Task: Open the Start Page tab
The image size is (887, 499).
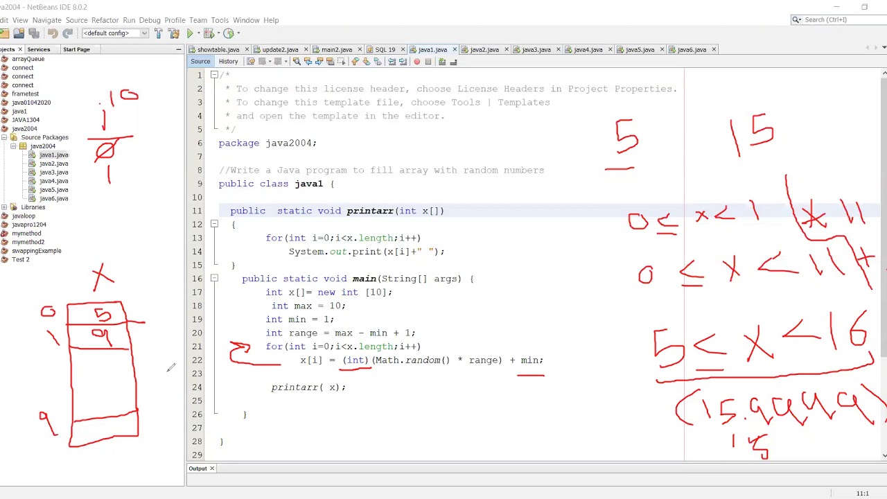Action: tap(76, 49)
